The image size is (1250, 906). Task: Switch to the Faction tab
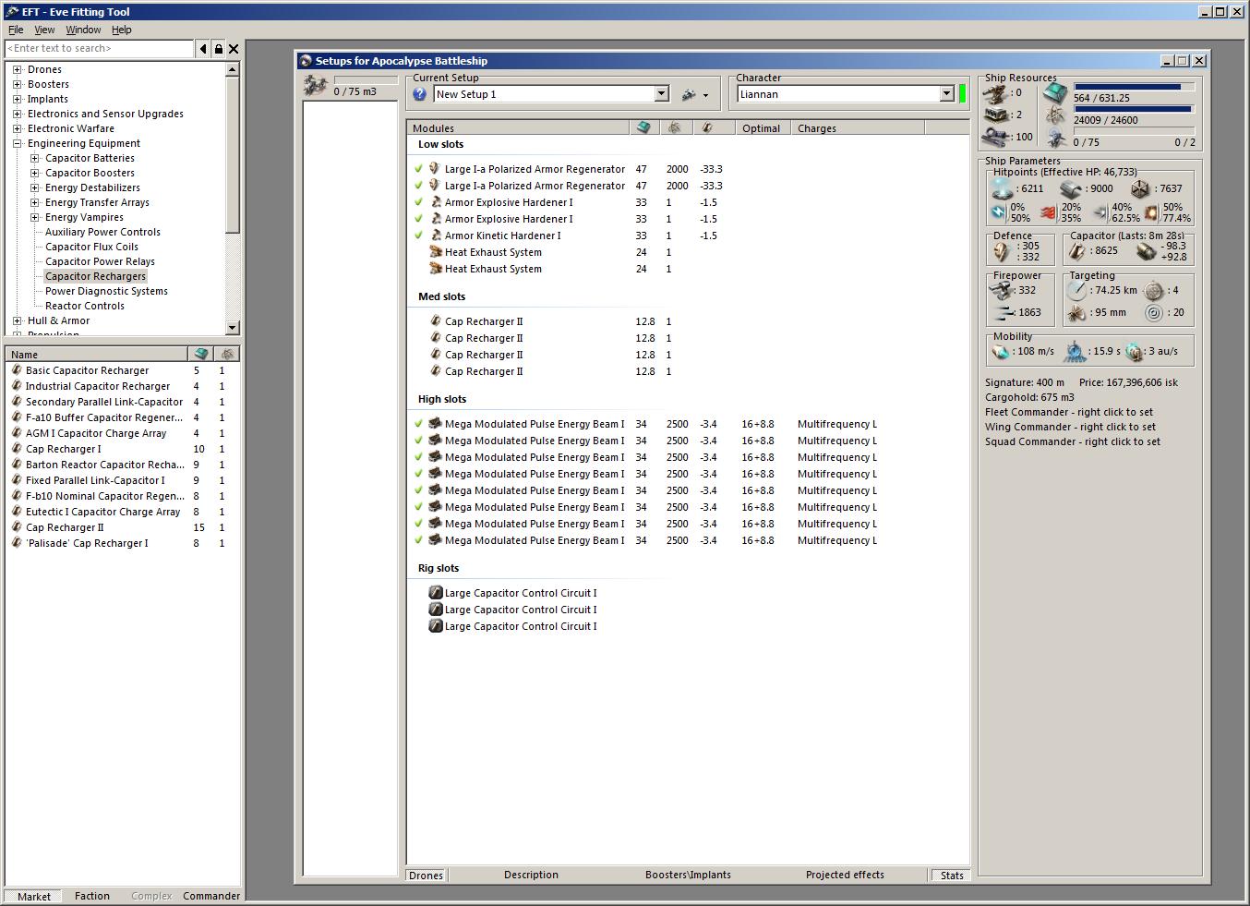coord(92,896)
